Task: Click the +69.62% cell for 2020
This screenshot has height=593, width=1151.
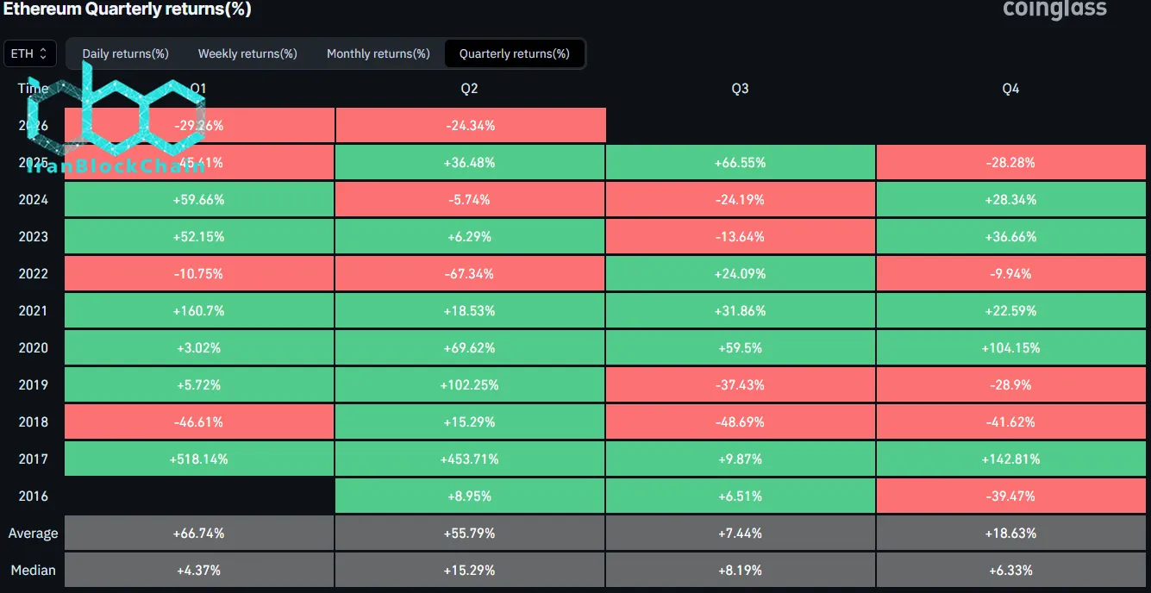Action: (471, 347)
